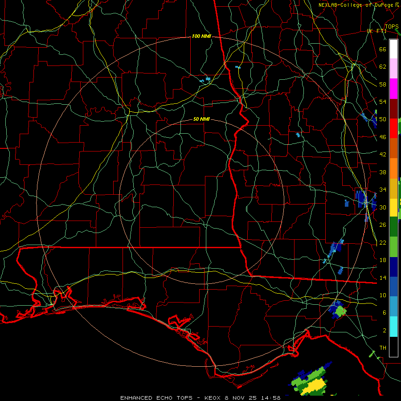Click the "TH" legend label
The width and height of the screenshot is (401, 401).
click(383, 348)
